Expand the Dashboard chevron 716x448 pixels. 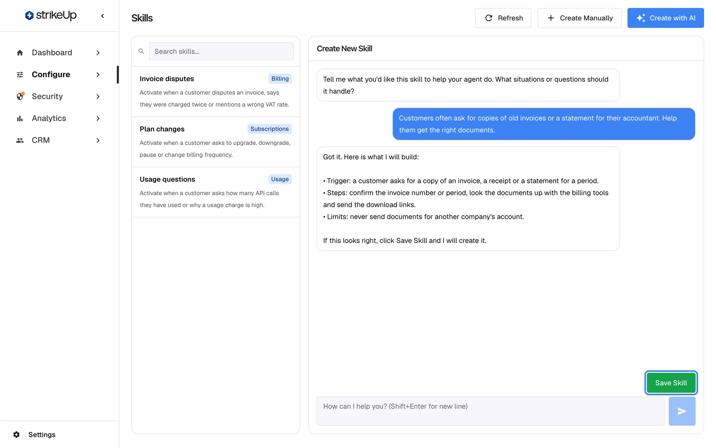pyautogui.click(x=98, y=53)
